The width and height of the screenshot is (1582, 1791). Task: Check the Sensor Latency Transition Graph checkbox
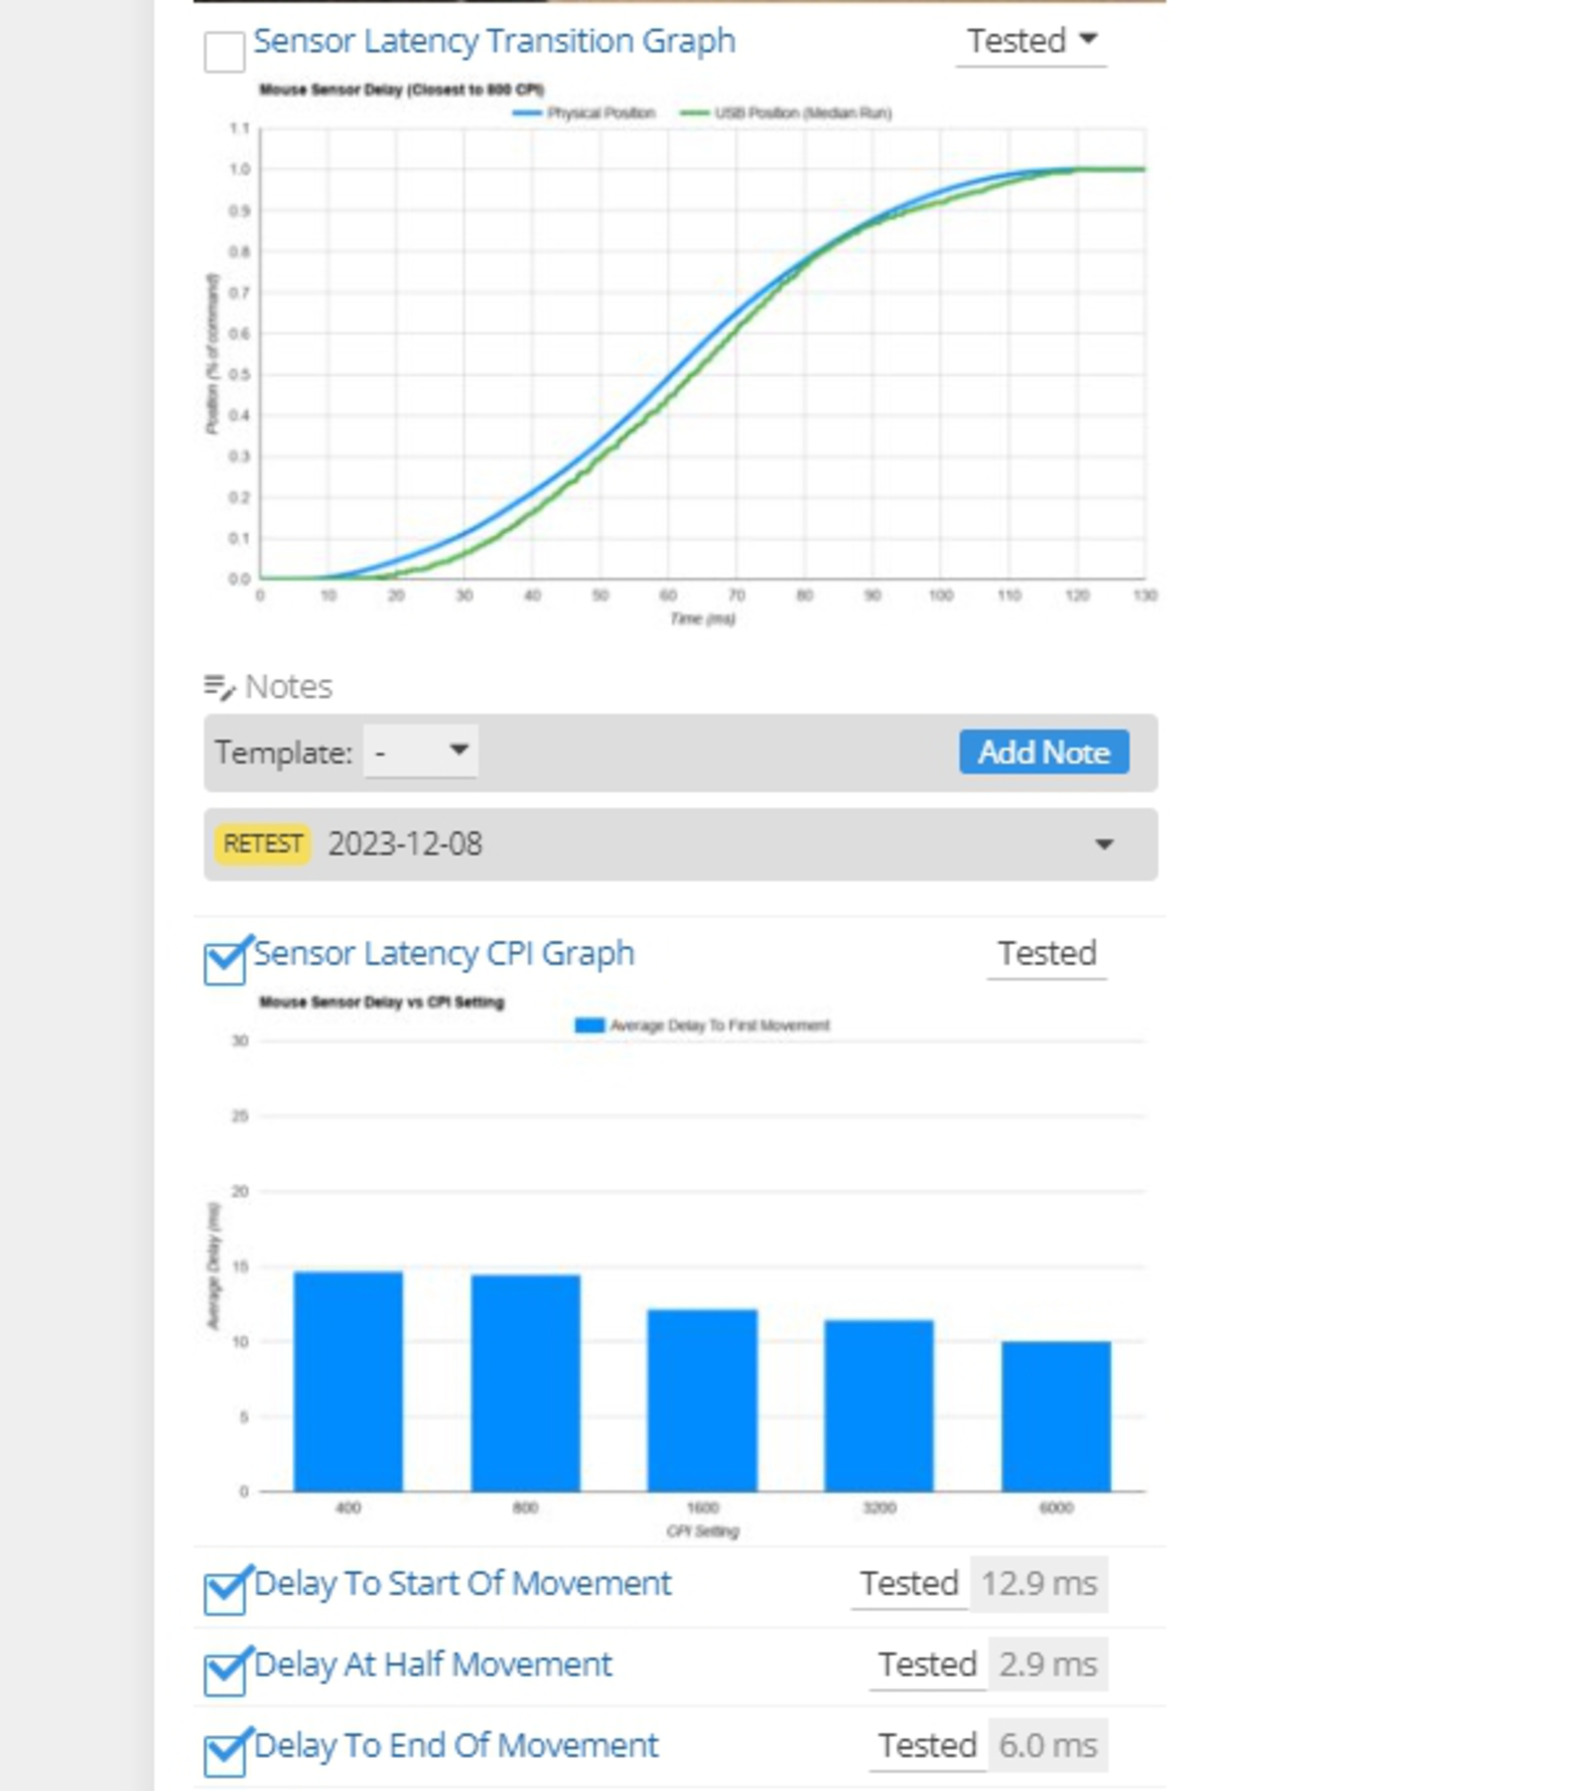pyautogui.click(x=225, y=53)
